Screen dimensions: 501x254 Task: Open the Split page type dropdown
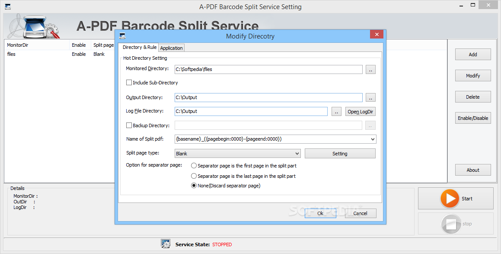point(297,154)
